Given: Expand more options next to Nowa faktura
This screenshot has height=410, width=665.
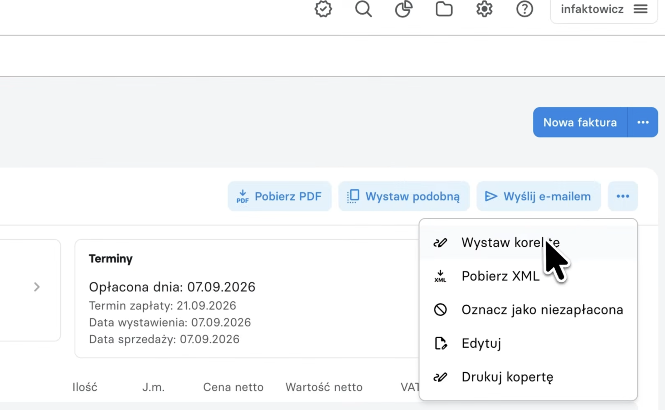Looking at the screenshot, I should (x=643, y=122).
